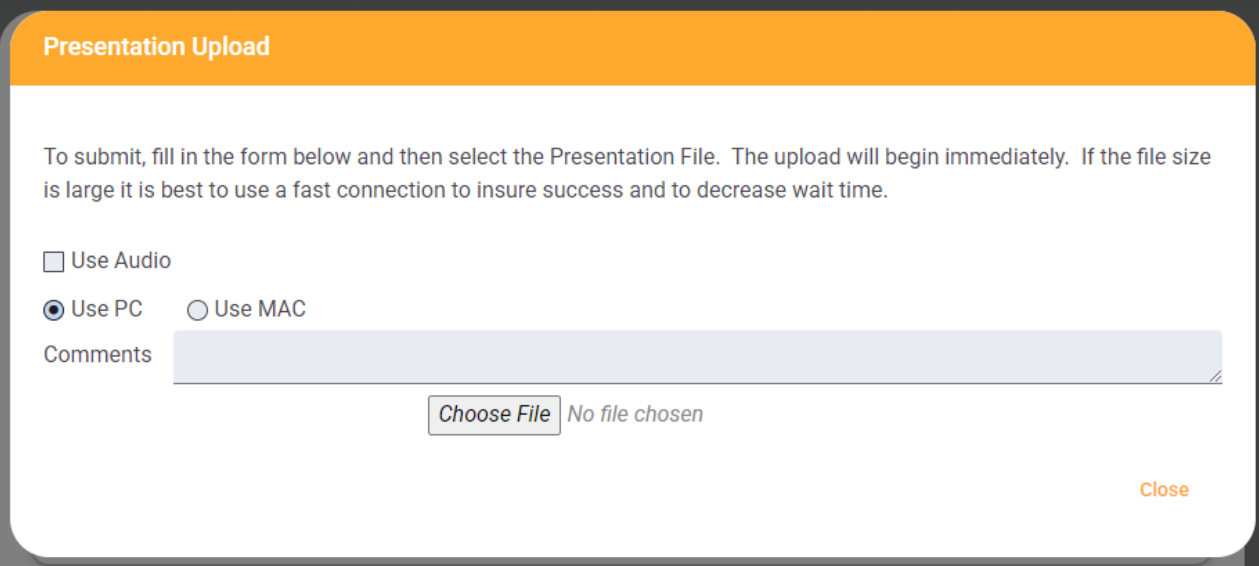The image size is (1259, 566).
Task: Click the instruction line starting 'To submit'
Action: click(x=627, y=157)
